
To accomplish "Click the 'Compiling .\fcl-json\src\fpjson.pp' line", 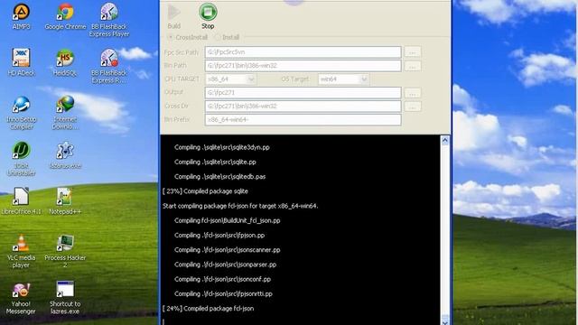I will click(219, 235).
